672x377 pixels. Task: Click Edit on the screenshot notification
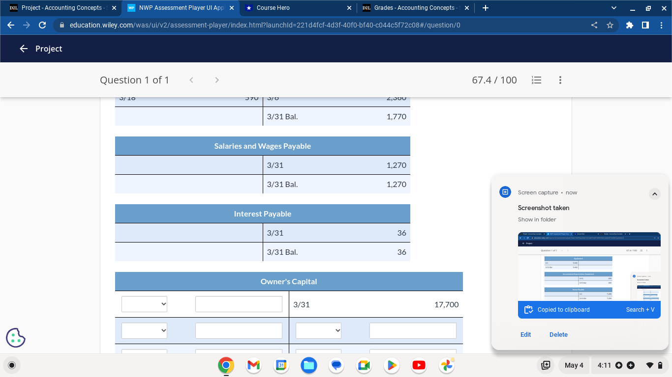525,334
